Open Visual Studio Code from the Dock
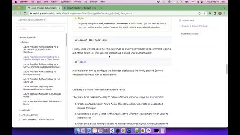 [x=112, y=130]
